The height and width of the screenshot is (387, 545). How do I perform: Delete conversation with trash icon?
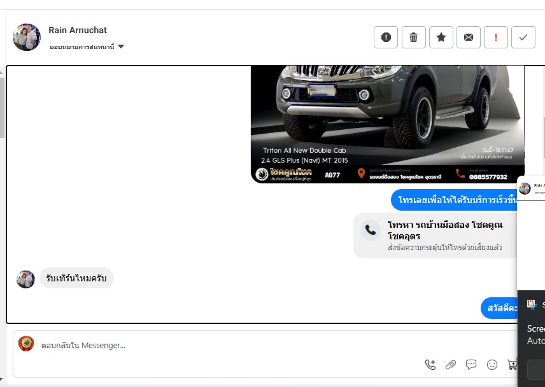click(414, 37)
